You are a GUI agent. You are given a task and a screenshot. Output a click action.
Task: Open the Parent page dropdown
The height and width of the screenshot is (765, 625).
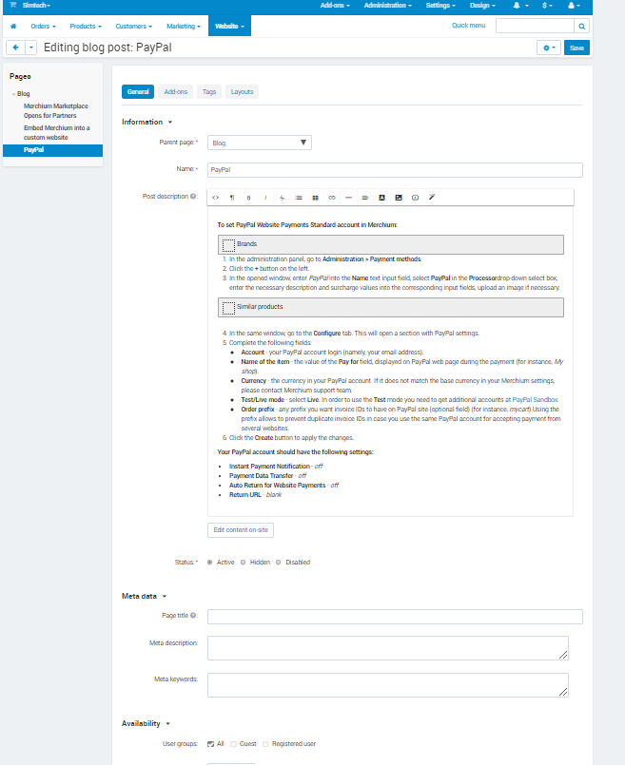click(260, 143)
